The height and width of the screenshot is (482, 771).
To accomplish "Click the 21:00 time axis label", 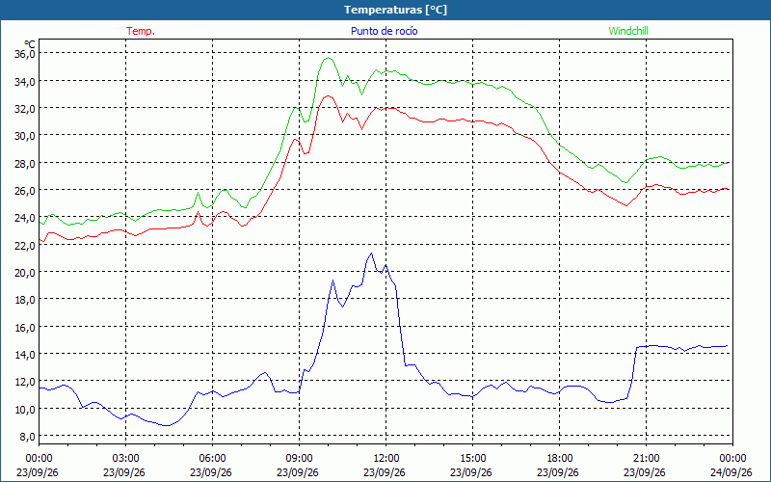I will tap(646, 459).
